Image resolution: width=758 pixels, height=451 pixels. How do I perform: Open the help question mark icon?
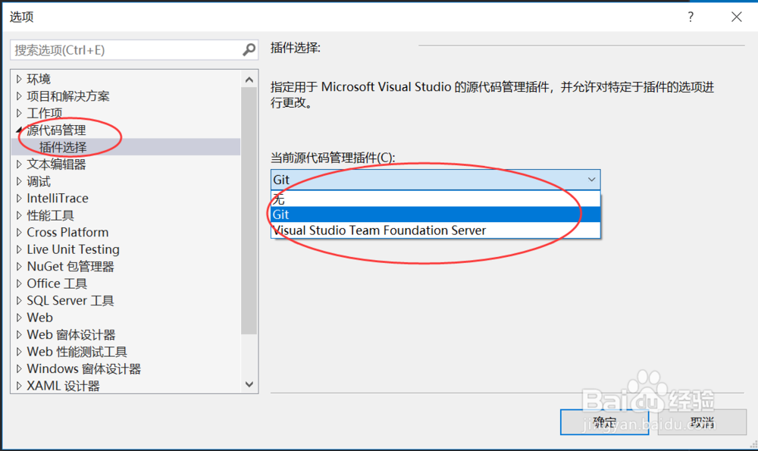pos(691,17)
